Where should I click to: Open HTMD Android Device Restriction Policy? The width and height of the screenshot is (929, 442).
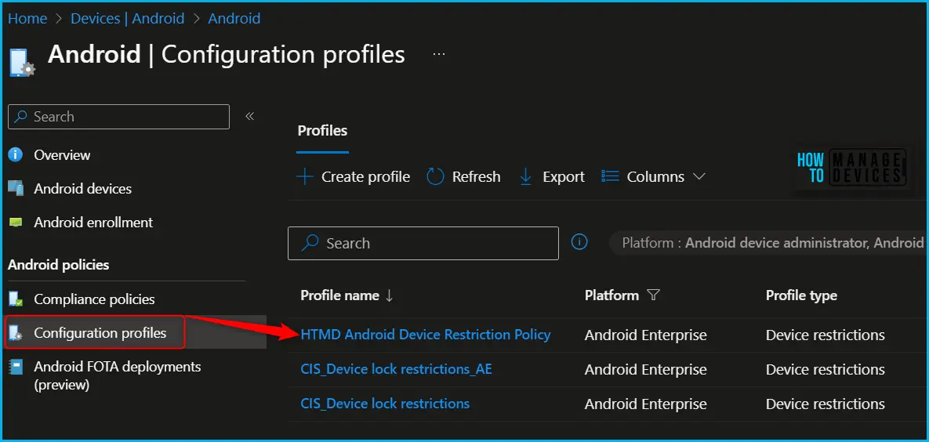pos(426,335)
